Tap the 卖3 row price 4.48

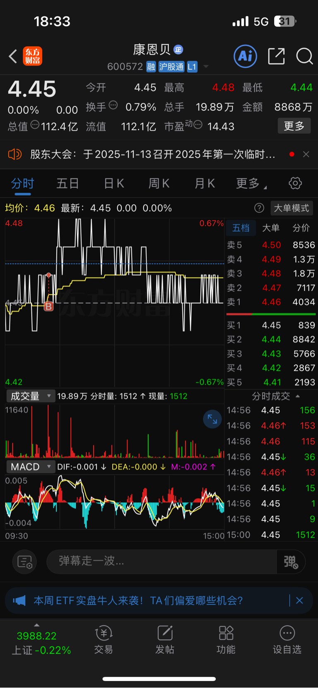tap(271, 273)
